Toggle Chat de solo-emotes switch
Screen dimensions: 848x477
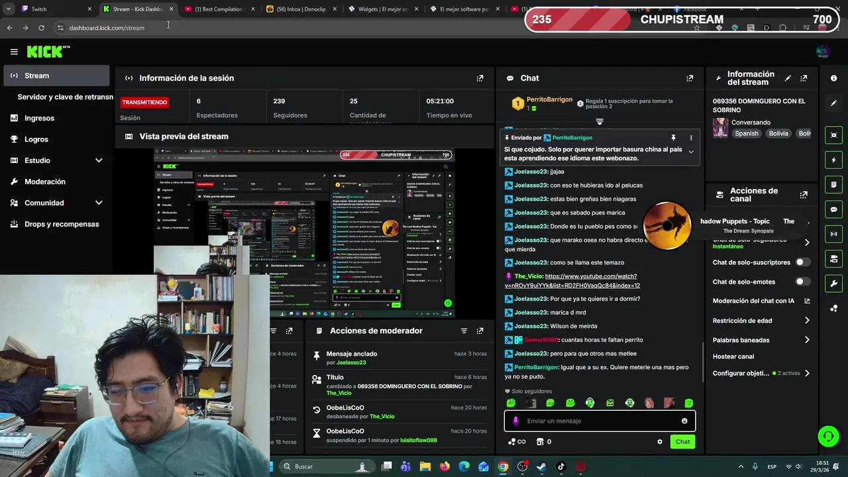(802, 282)
